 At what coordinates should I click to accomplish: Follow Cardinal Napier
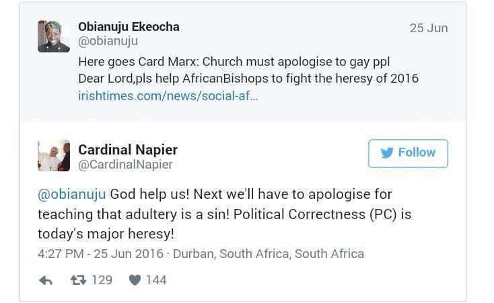pyautogui.click(x=408, y=153)
